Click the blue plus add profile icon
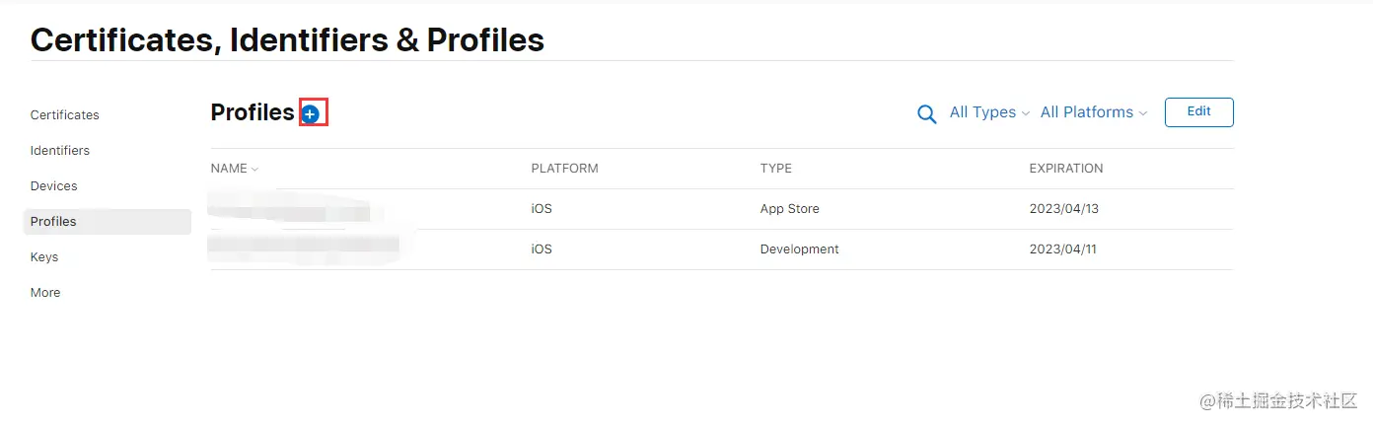1373x426 pixels. tap(311, 114)
